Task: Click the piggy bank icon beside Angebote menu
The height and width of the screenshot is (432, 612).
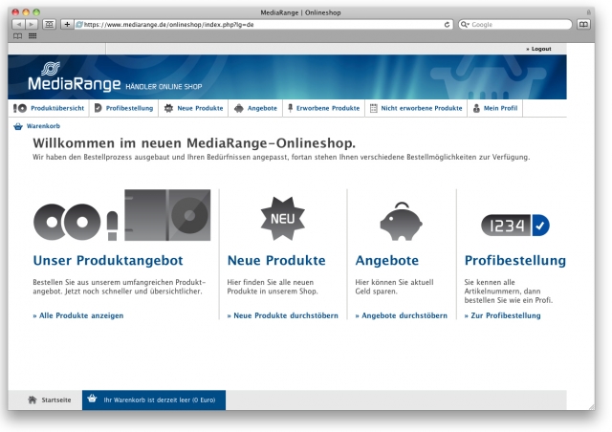Action: click(238, 109)
